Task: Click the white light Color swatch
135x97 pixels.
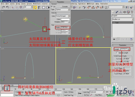Action: [65, 19]
